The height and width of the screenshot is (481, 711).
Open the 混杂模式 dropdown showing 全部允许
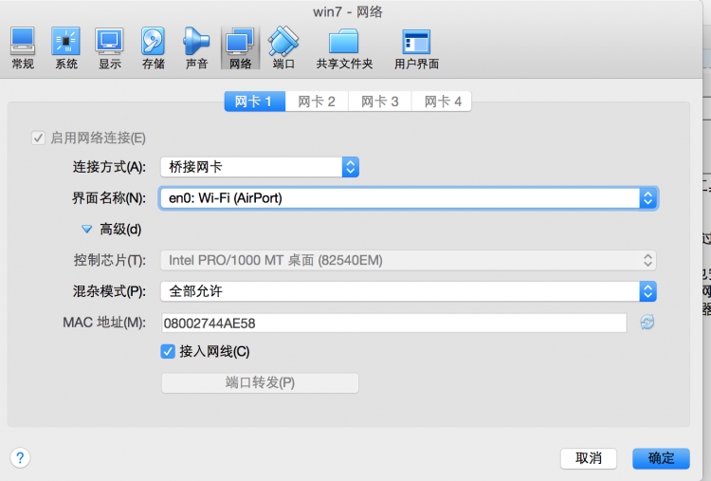409,291
